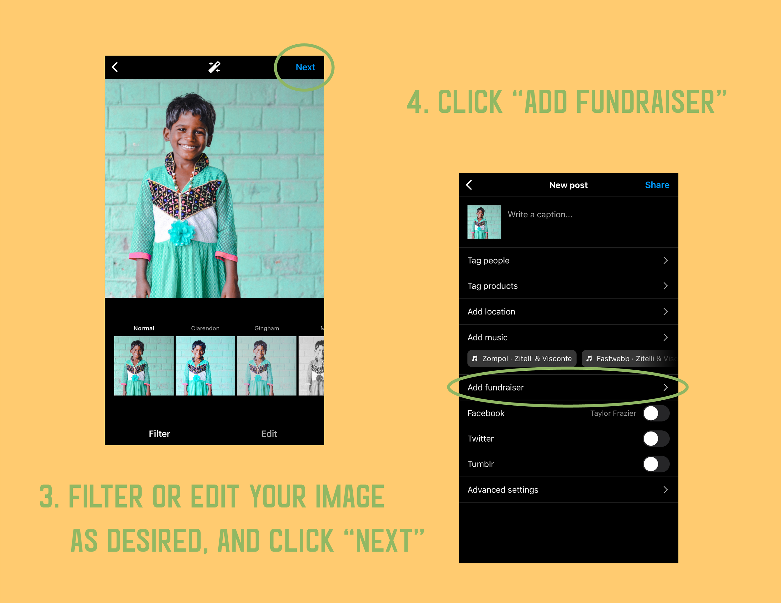Screen dimensions: 781x603
Task: Open the Advanced settings chevron
Action: (x=665, y=490)
